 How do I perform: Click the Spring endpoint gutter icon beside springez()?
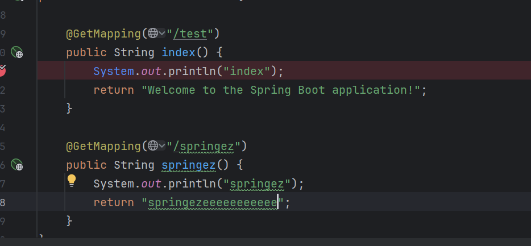click(x=17, y=165)
